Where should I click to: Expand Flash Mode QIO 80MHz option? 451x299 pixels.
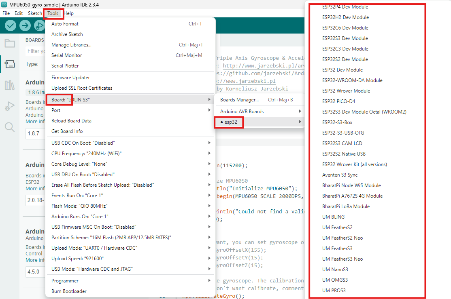130,206
